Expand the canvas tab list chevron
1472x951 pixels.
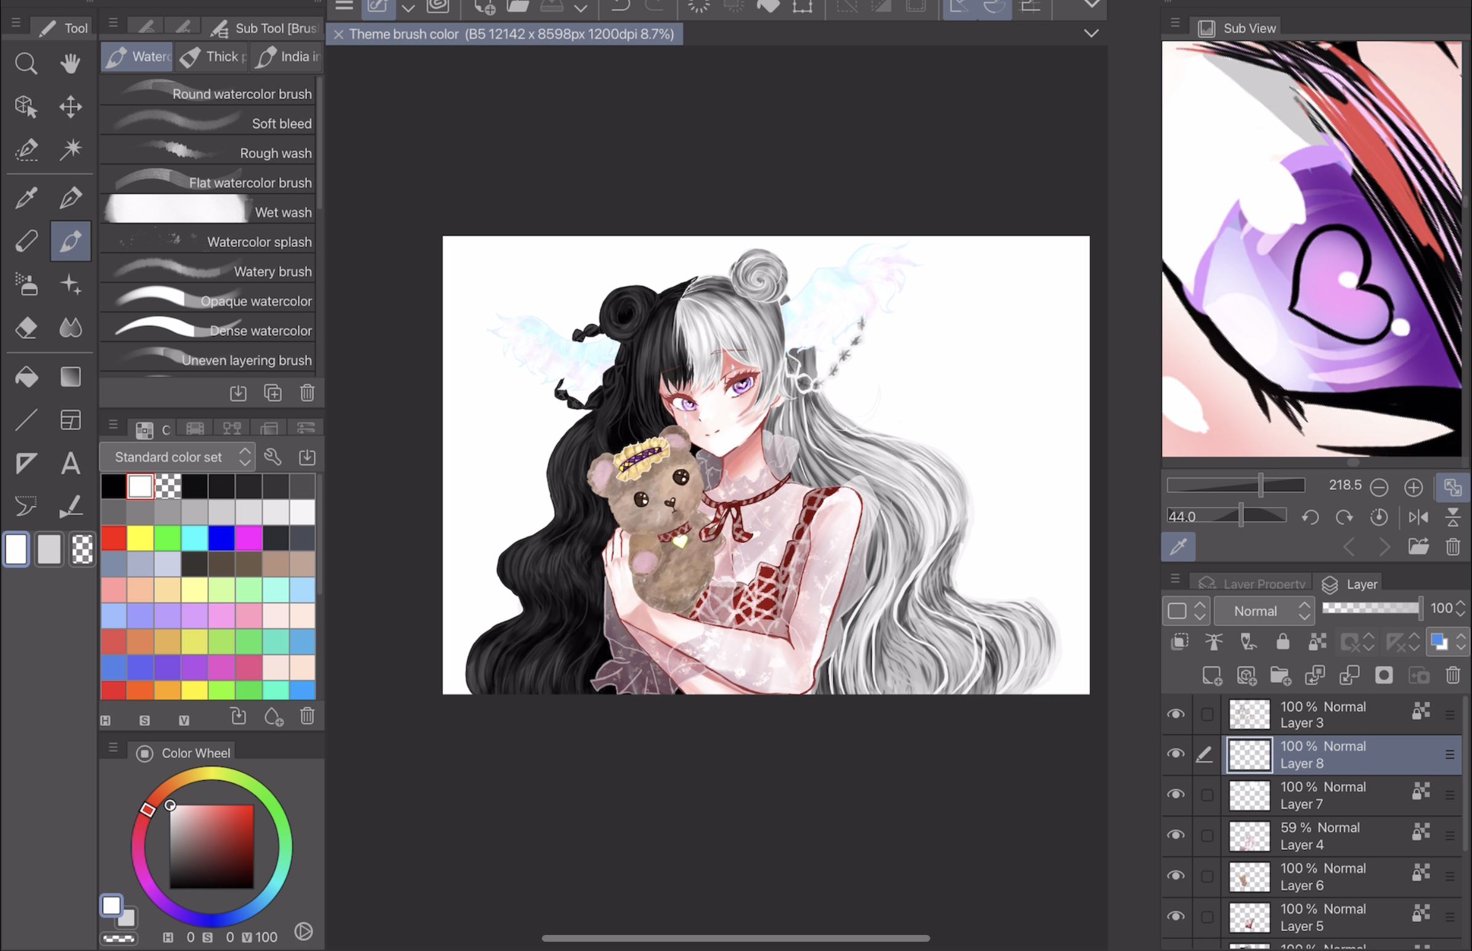(1091, 33)
